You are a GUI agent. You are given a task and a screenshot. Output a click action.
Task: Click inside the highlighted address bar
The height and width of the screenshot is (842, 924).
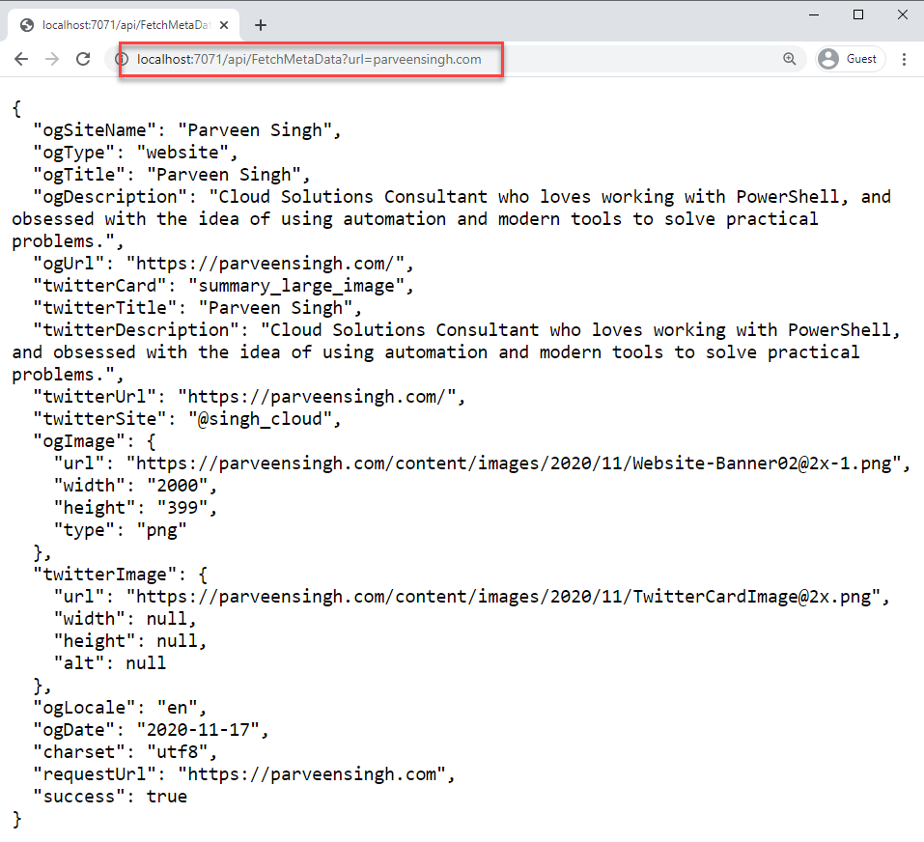(309, 59)
